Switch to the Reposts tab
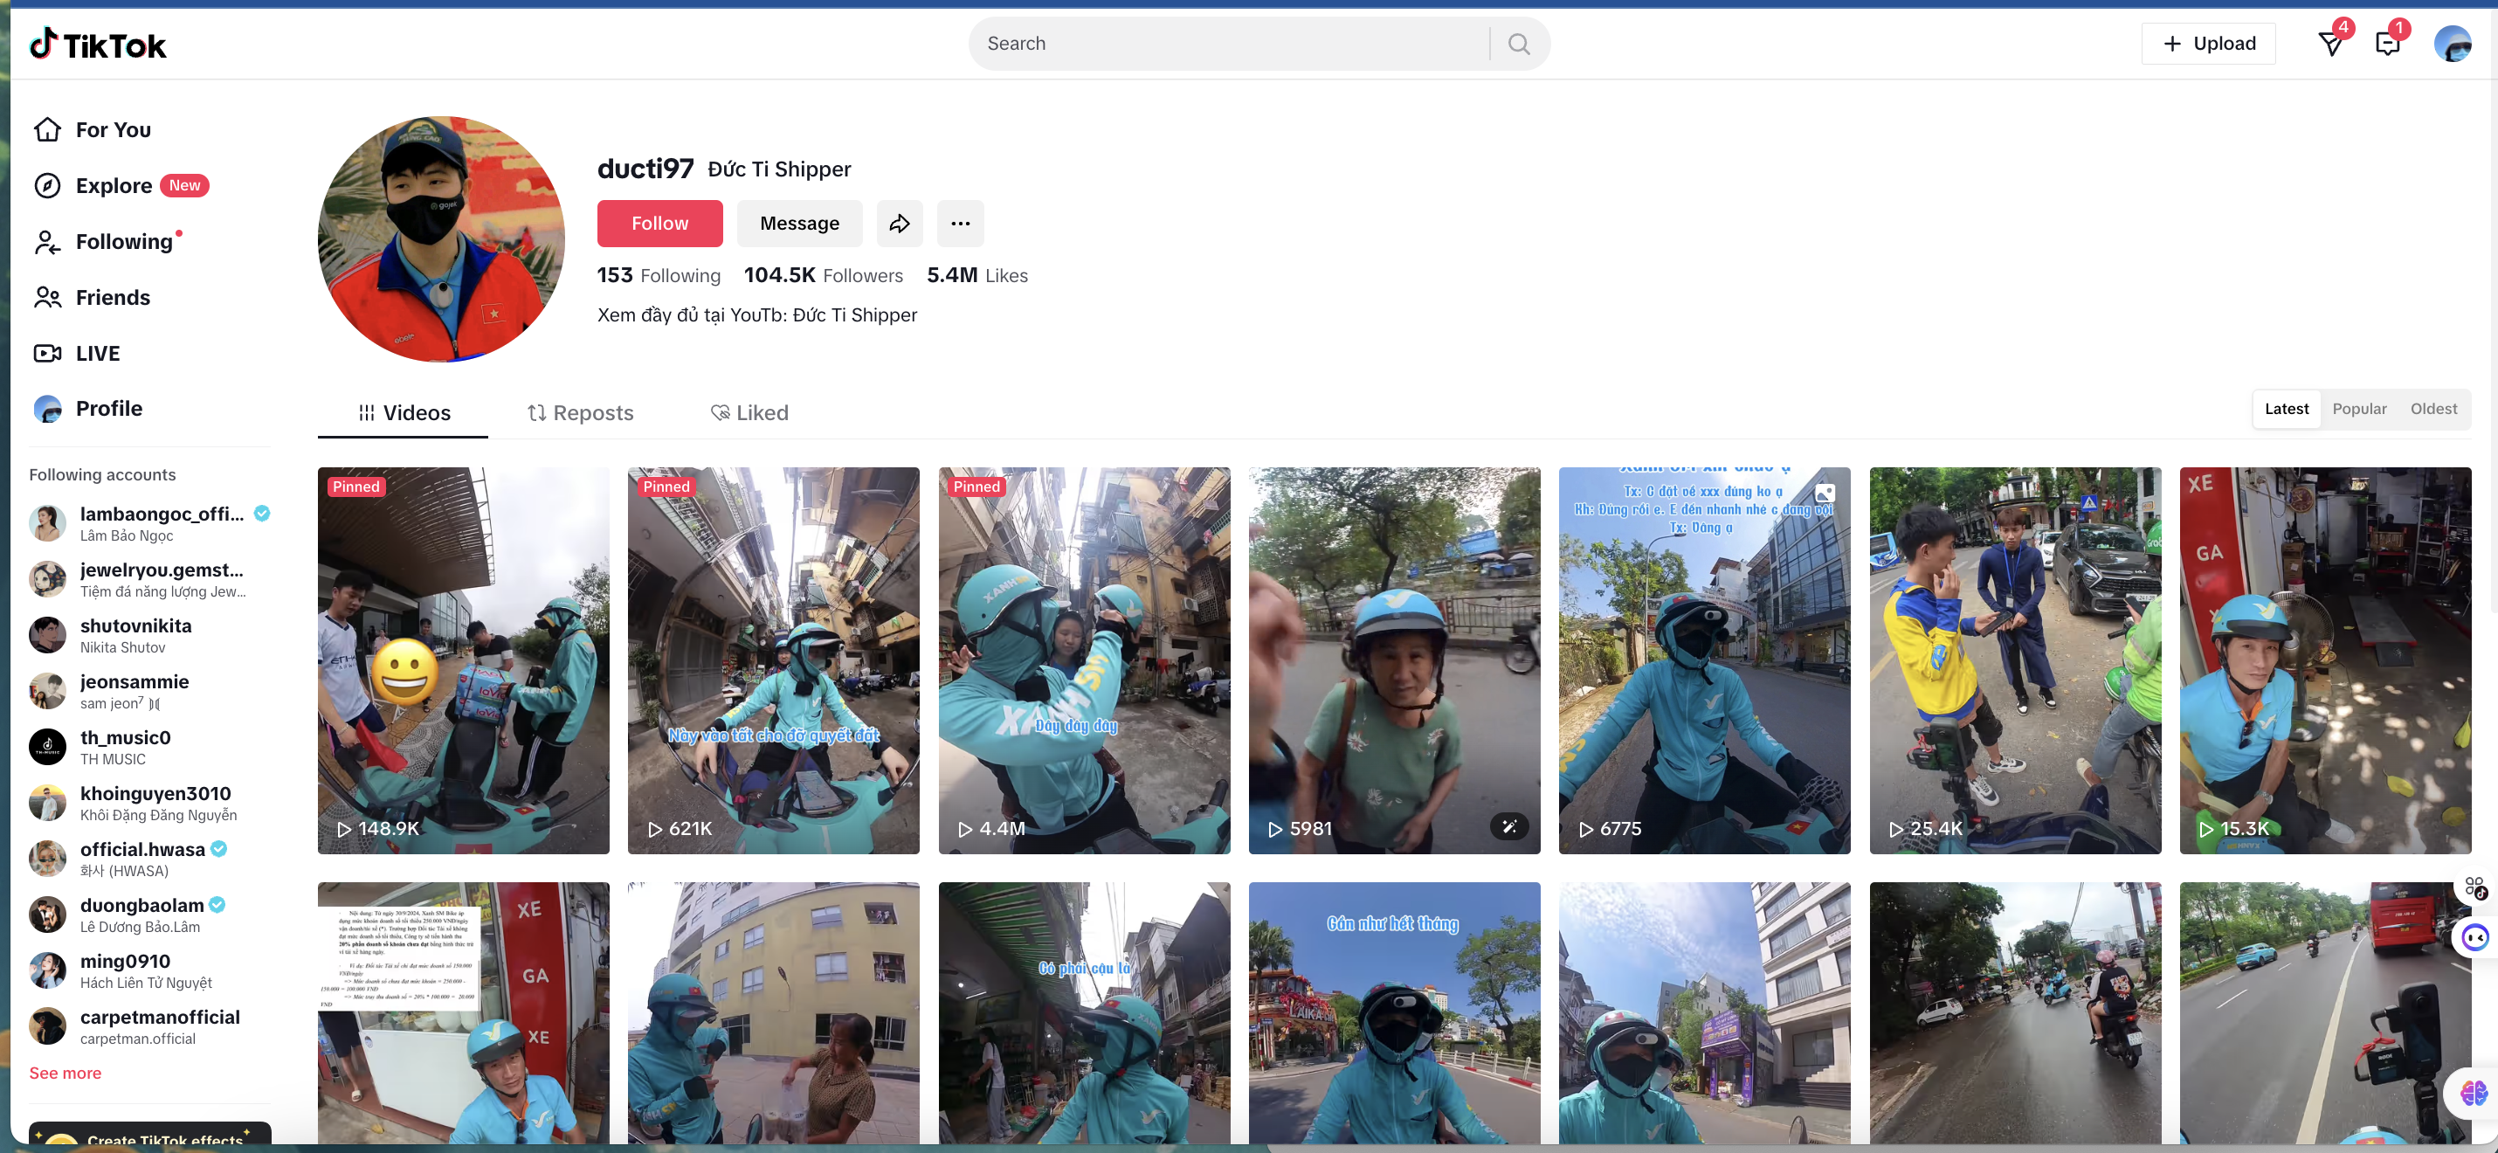The width and height of the screenshot is (2498, 1153). pos(580,412)
